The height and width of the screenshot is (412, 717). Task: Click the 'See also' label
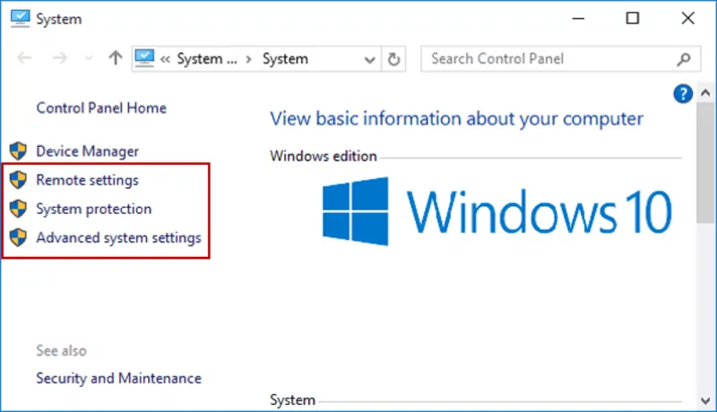[x=61, y=351]
